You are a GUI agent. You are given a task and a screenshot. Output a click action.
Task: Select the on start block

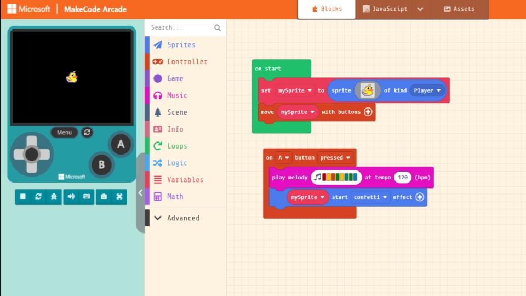click(x=281, y=69)
